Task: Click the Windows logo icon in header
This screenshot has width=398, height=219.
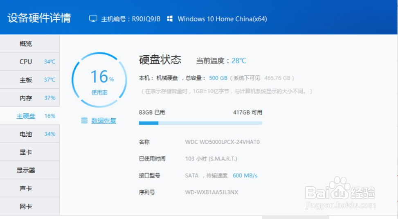Action: click(170, 18)
